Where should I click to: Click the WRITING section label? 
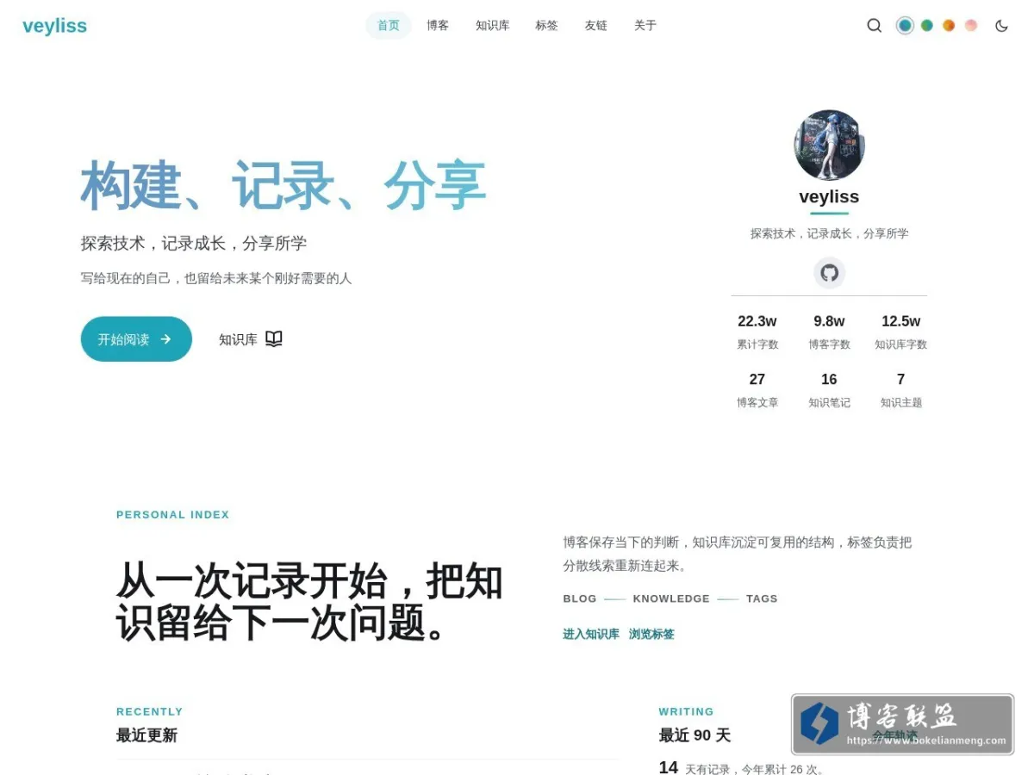click(x=687, y=712)
